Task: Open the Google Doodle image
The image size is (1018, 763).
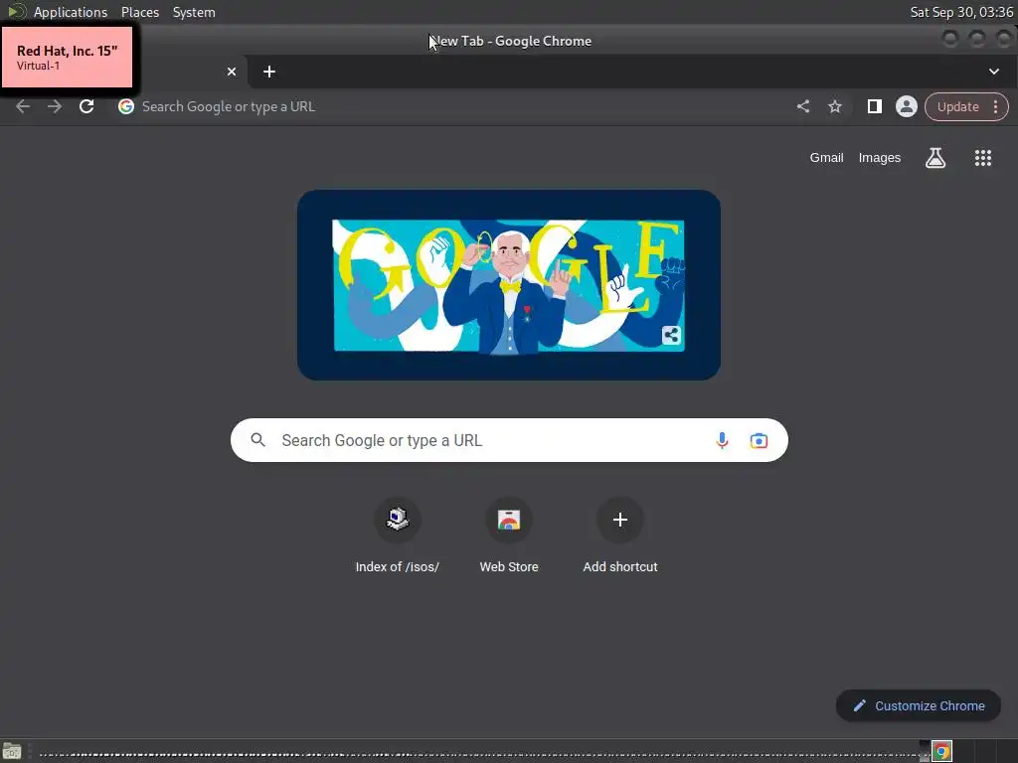Action: click(508, 285)
